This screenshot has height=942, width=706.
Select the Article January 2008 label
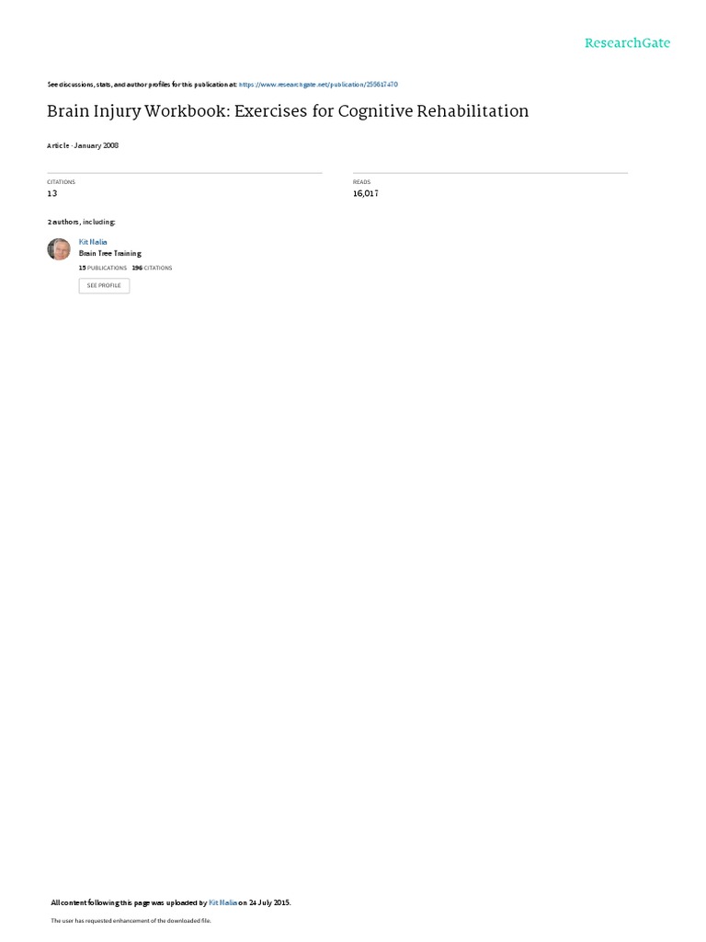(x=83, y=145)
